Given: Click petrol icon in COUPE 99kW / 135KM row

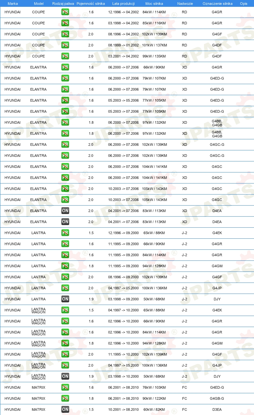Looking at the screenshot, I should [x=65, y=56].
